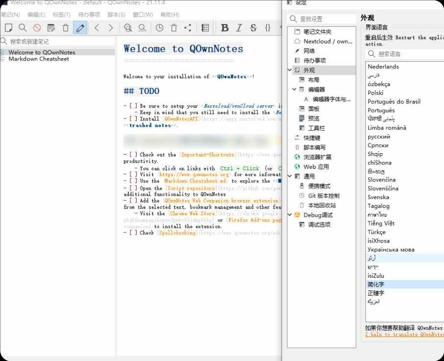444x361 pixels.
Task: Collapse the 通用 settings section
Action: tap(289, 176)
